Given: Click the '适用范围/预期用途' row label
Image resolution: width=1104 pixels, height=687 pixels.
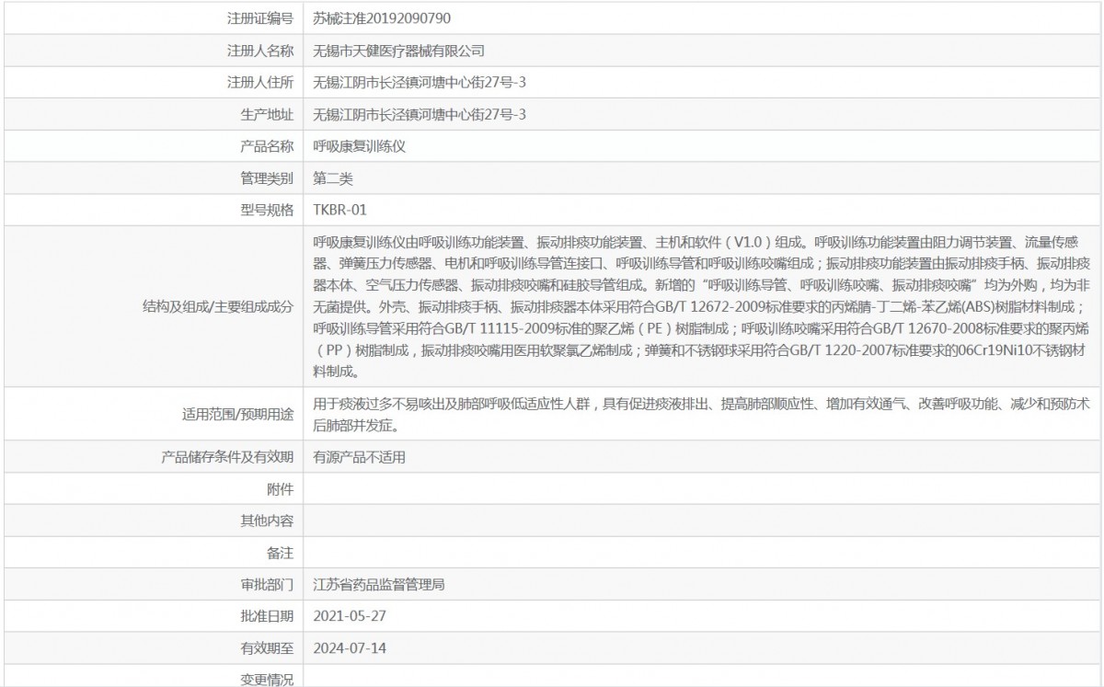Looking at the screenshot, I should (239, 415).
